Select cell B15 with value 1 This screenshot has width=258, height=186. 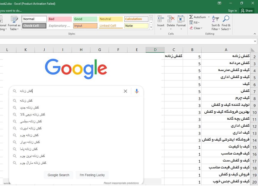point(192,147)
